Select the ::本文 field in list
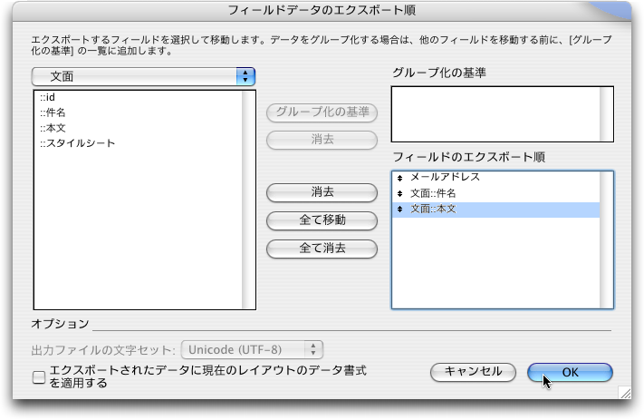The height and width of the screenshot is (420, 644). coord(53,128)
